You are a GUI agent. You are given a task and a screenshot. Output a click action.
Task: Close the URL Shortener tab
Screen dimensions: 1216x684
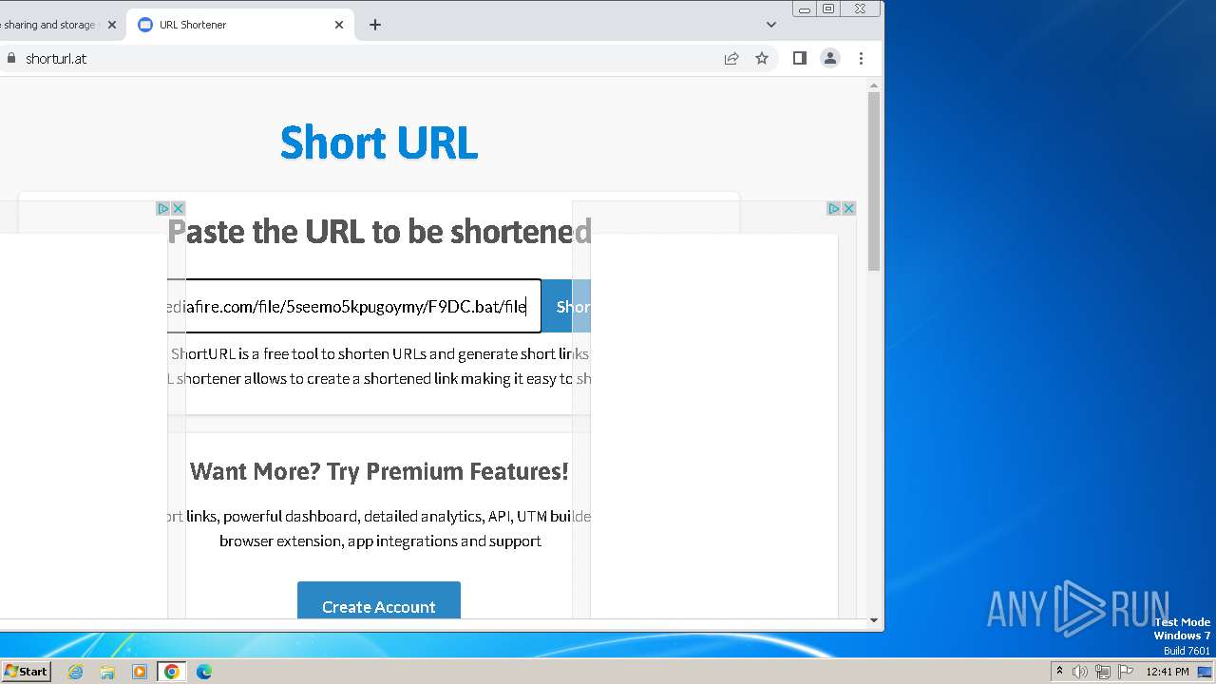pyautogui.click(x=339, y=25)
